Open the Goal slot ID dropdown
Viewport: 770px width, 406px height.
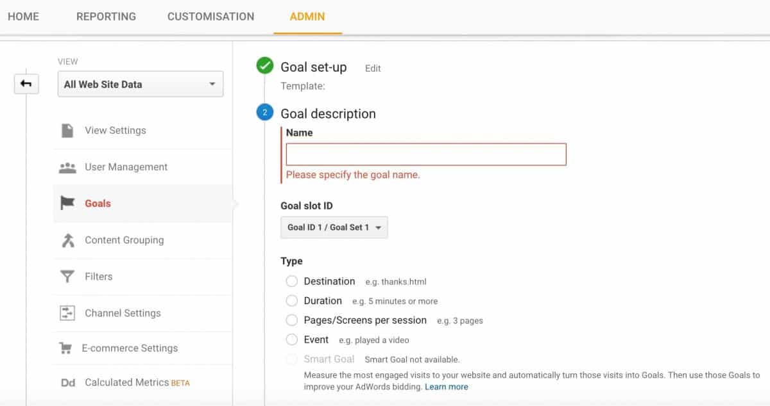pyautogui.click(x=334, y=227)
